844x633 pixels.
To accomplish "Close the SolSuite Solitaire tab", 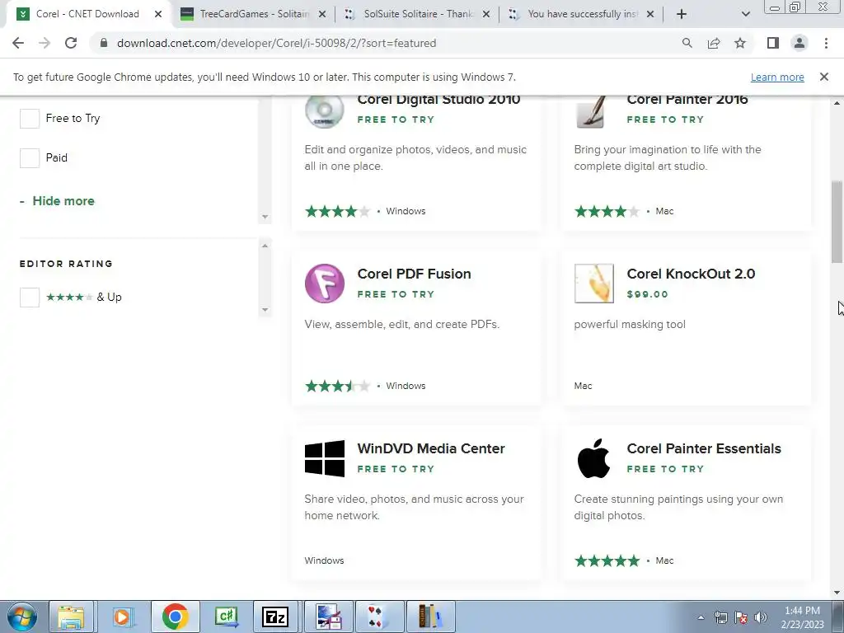I will [x=486, y=14].
